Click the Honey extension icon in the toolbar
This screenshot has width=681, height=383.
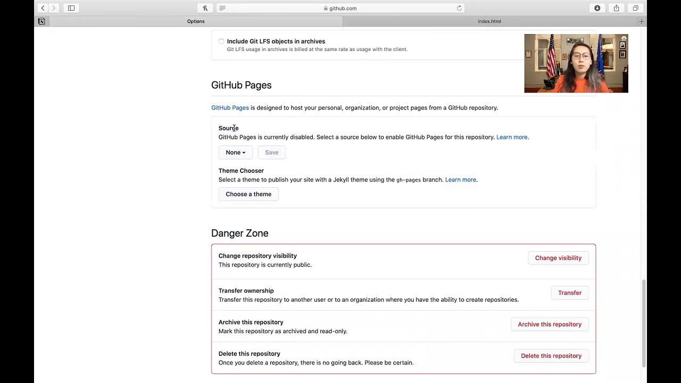pyautogui.click(x=205, y=8)
